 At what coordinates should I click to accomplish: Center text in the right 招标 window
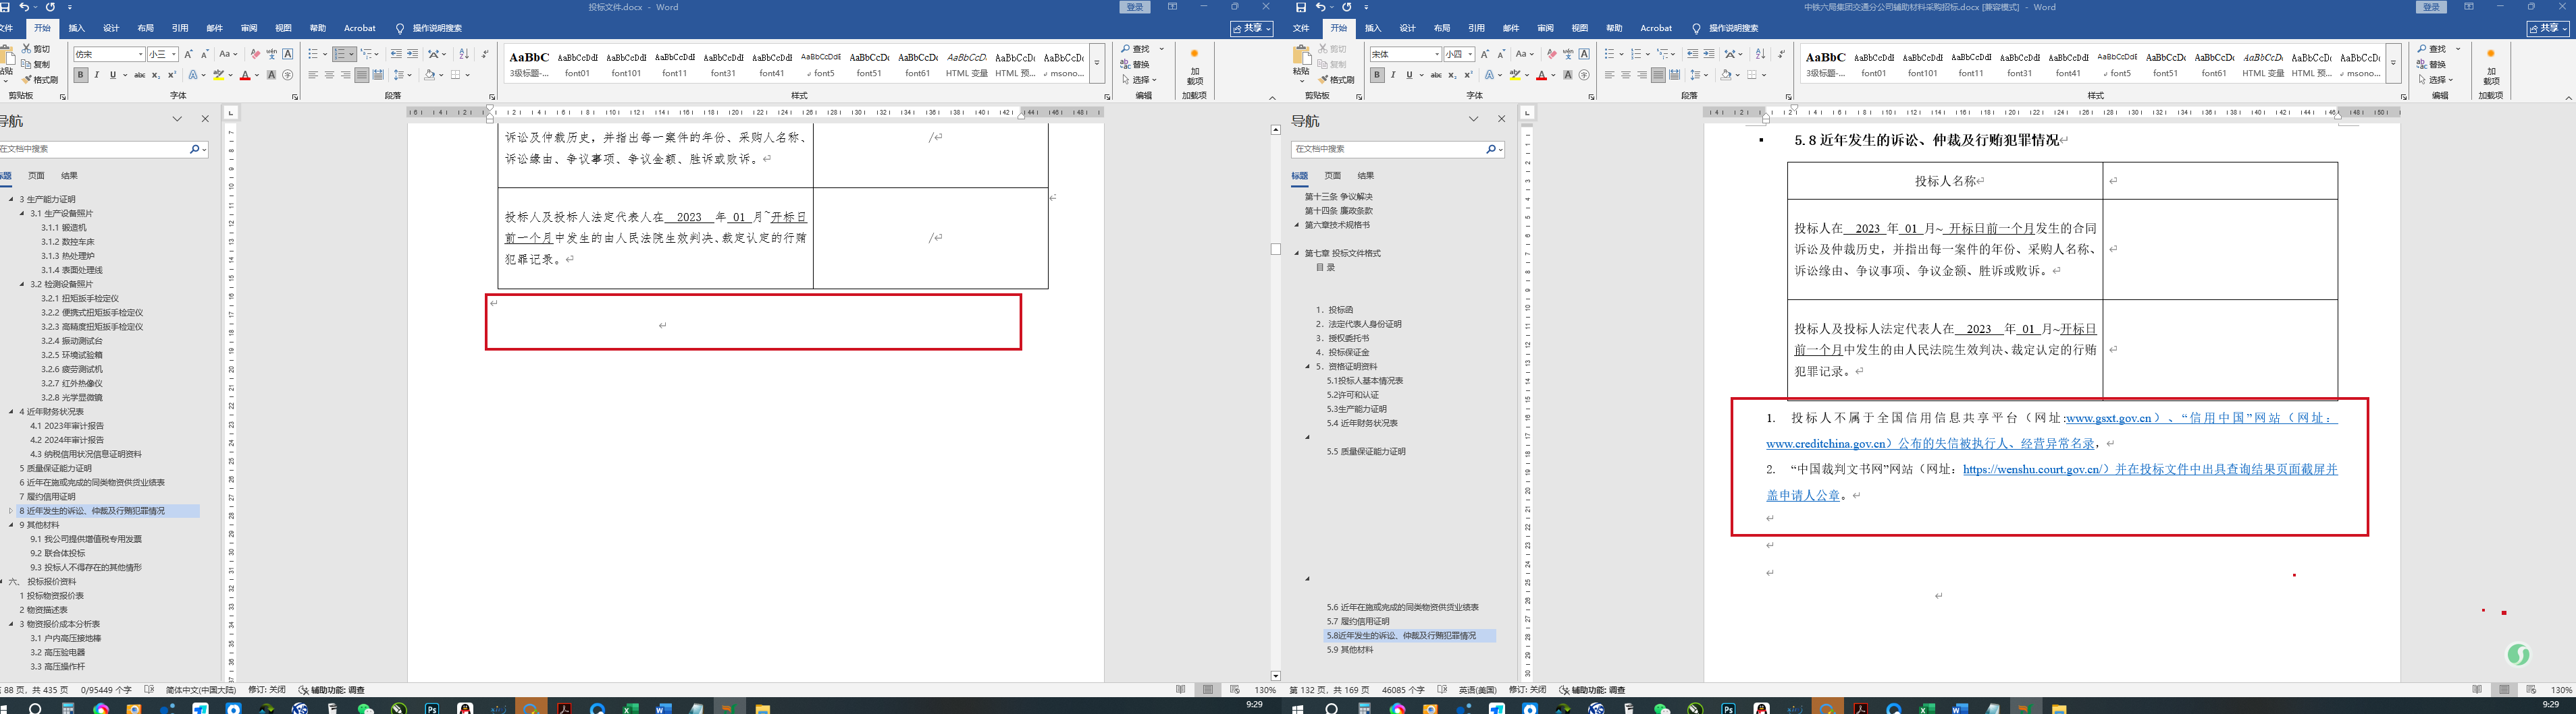1625,75
